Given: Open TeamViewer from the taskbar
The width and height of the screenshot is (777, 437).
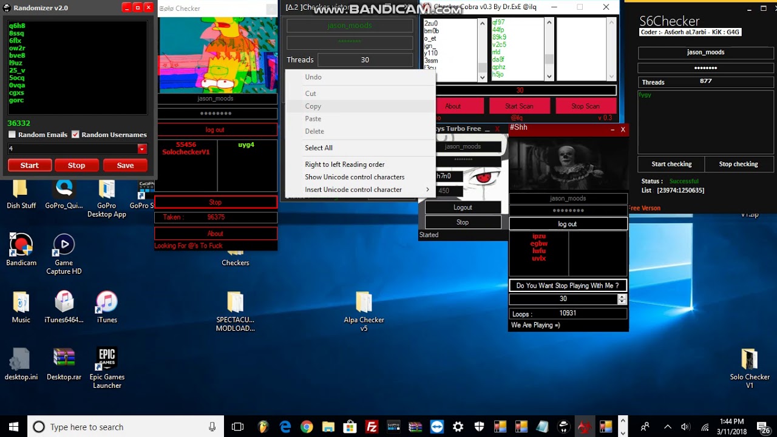Looking at the screenshot, I should (x=436, y=427).
